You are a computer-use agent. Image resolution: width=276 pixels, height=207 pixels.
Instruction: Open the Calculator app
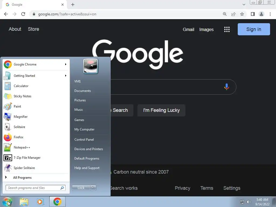pyautogui.click(x=36, y=86)
